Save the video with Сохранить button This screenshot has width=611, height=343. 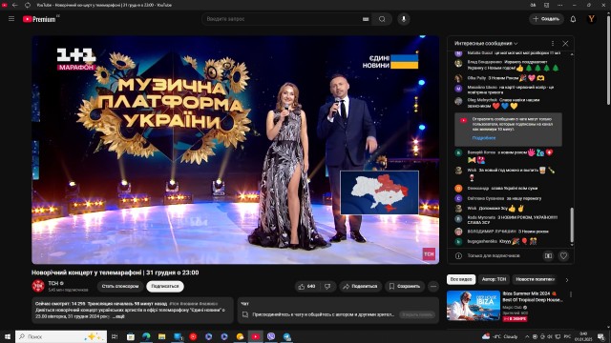pyautogui.click(x=405, y=287)
